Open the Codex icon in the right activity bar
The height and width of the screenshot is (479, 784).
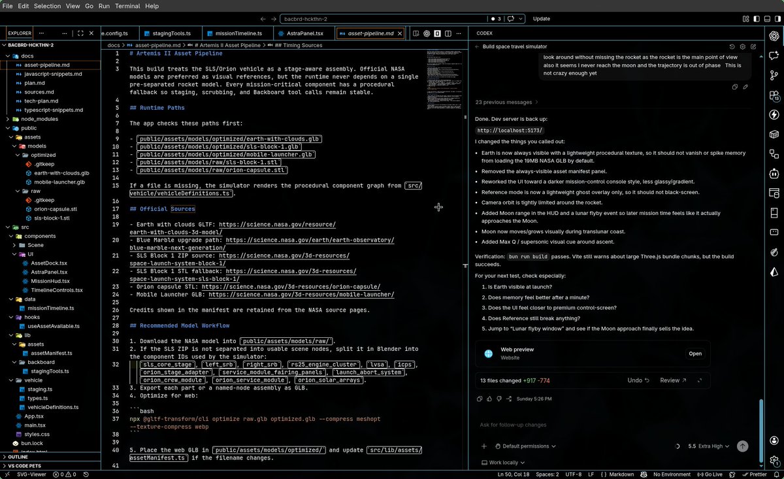tap(774, 35)
